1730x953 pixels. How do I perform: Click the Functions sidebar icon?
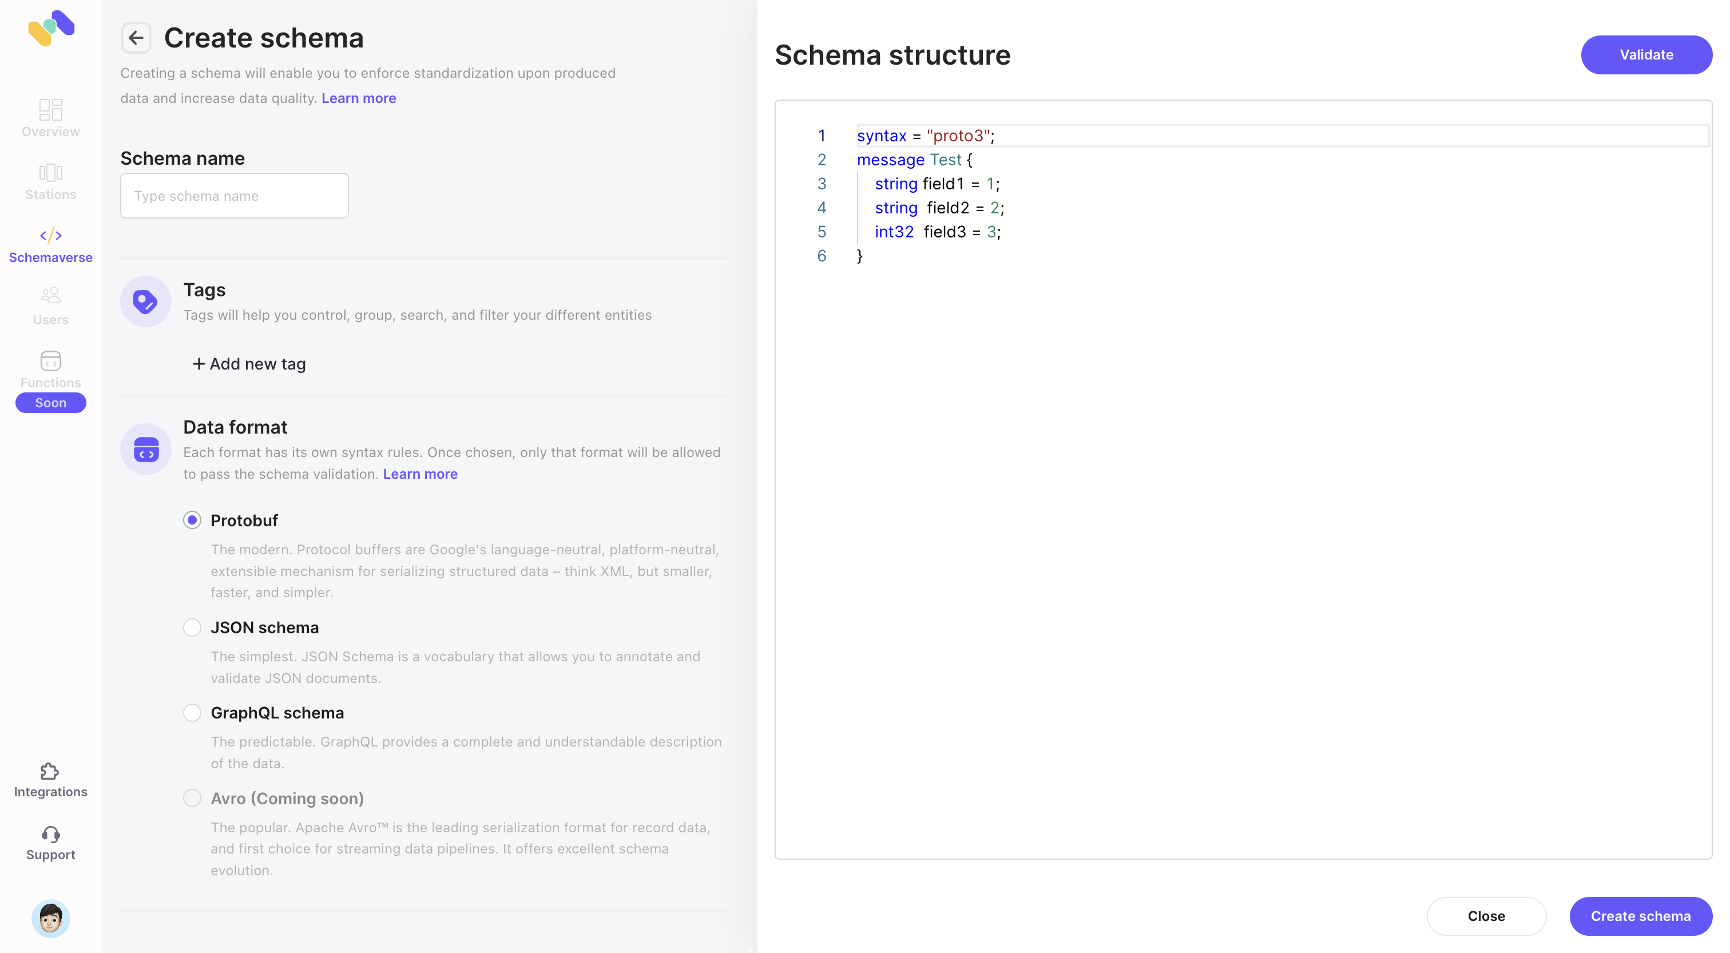click(x=50, y=362)
